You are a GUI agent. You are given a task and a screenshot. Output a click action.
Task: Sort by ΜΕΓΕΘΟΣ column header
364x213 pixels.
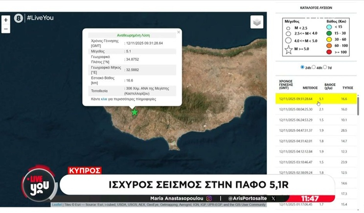(310, 88)
